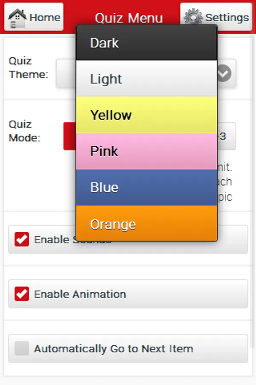Open the Home button label
256x385 pixels.
pos(45,18)
